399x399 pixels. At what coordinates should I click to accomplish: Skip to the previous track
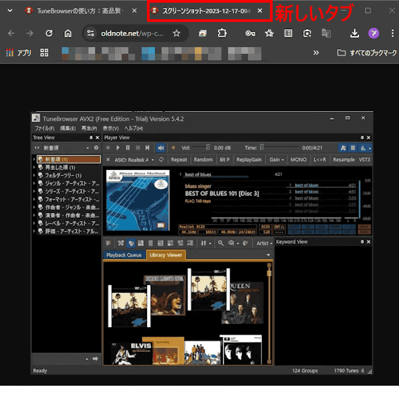point(138,148)
